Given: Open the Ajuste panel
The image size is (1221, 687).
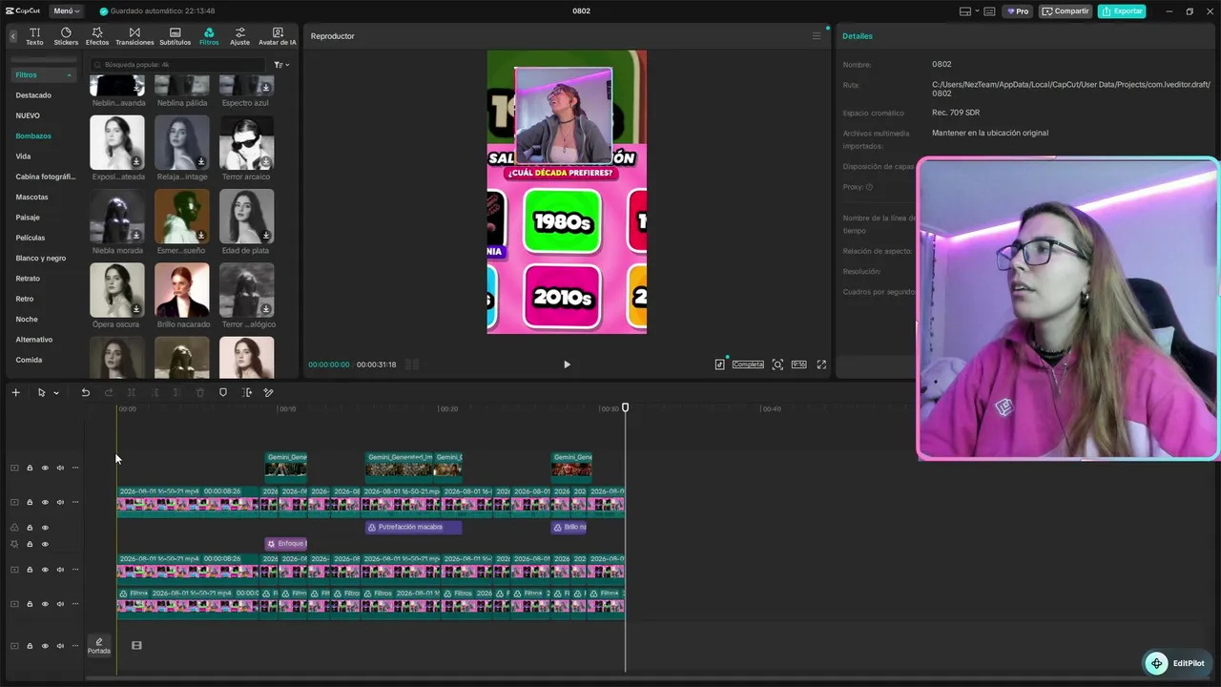Looking at the screenshot, I should (x=239, y=36).
